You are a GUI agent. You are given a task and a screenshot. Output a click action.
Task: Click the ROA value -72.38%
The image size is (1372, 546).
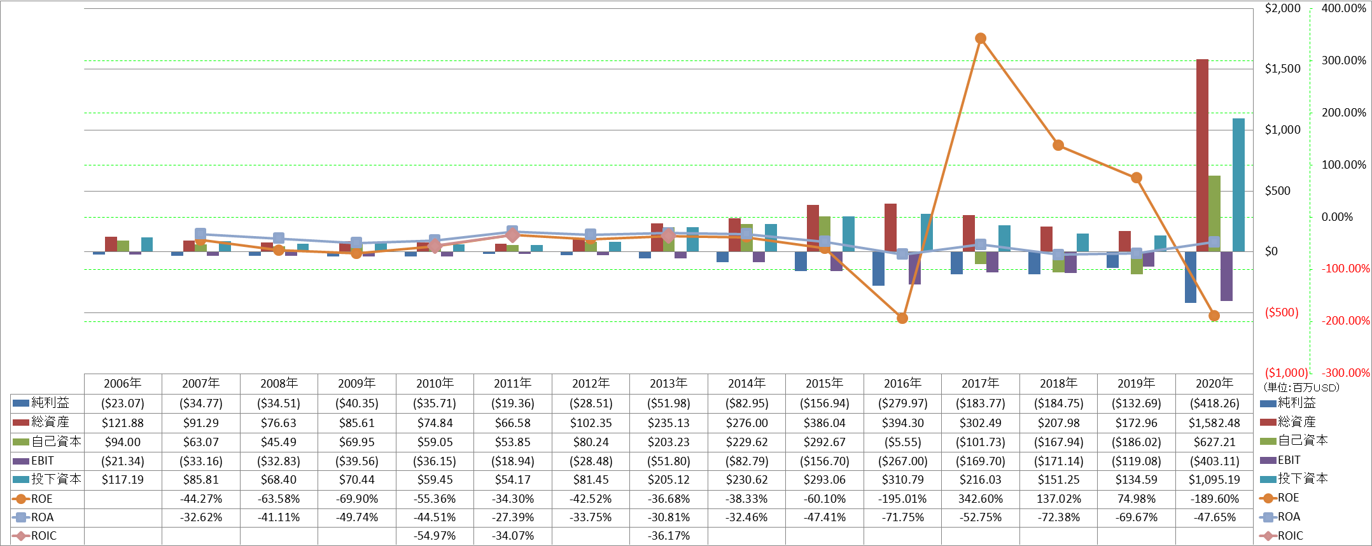pyautogui.click(x=1058, y=517)
